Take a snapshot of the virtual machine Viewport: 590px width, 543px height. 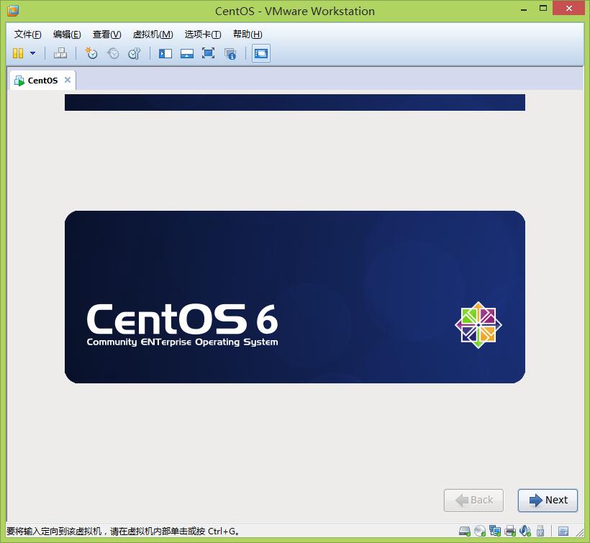(x=91, y=53)
